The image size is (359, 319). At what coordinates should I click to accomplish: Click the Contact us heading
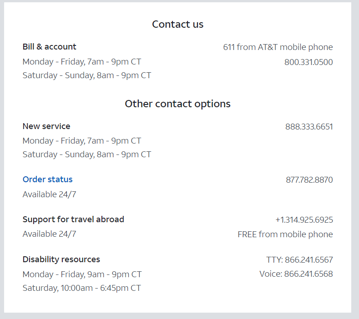click(x=177, y=24)
